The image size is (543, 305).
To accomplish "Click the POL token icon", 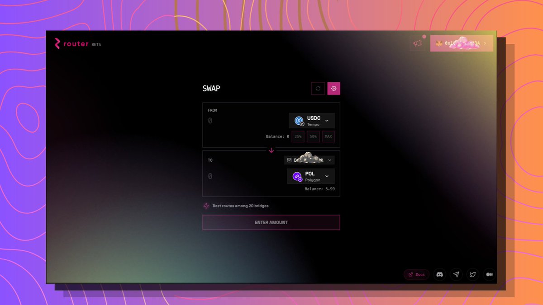I will click(x=297, y=177).
